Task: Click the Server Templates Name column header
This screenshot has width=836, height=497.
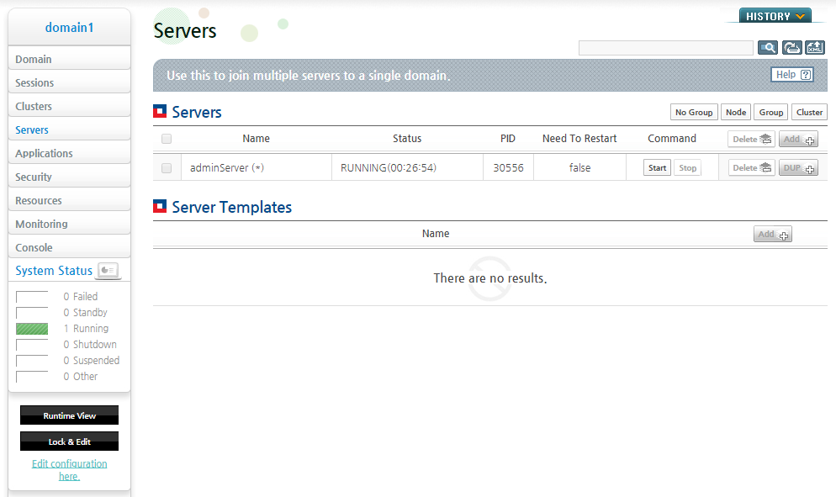Action: [x=436, y=234]
